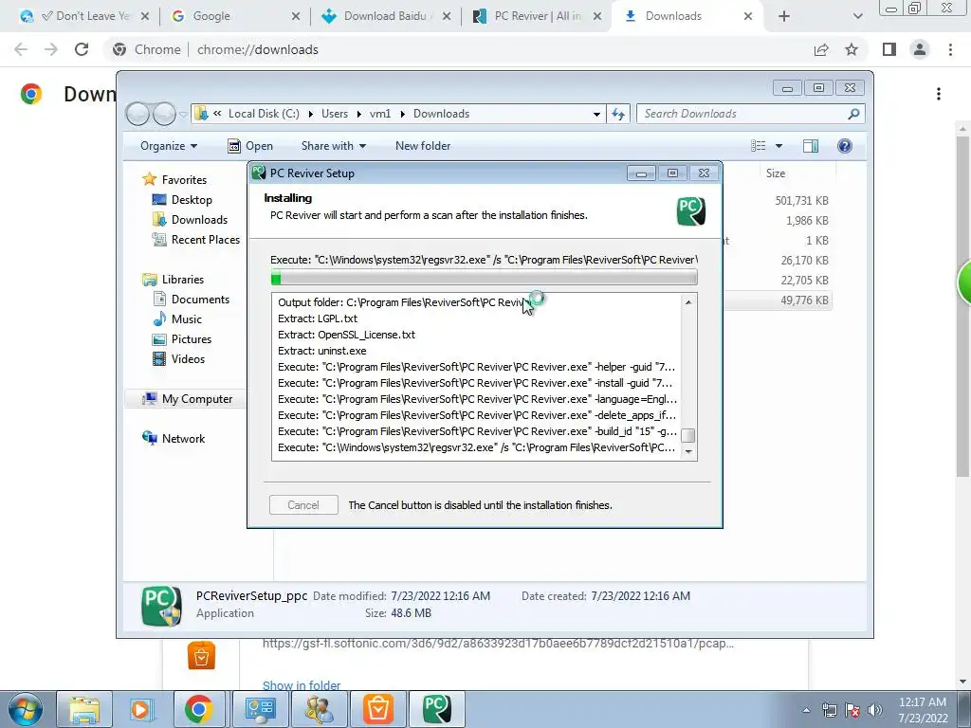
Task: Click the Explorer forward button
Action: [x=164, y=114]
